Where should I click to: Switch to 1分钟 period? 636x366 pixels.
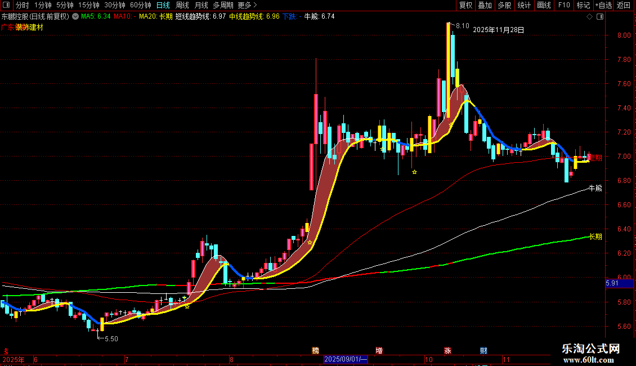pyautogui.click(x=43, y=5)
